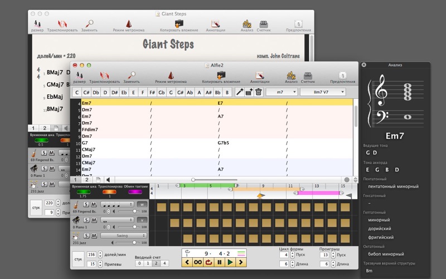Screen dimensions: 446x279
Task: Select the Em7 chord in bar 4
Action: coord(87,103)
